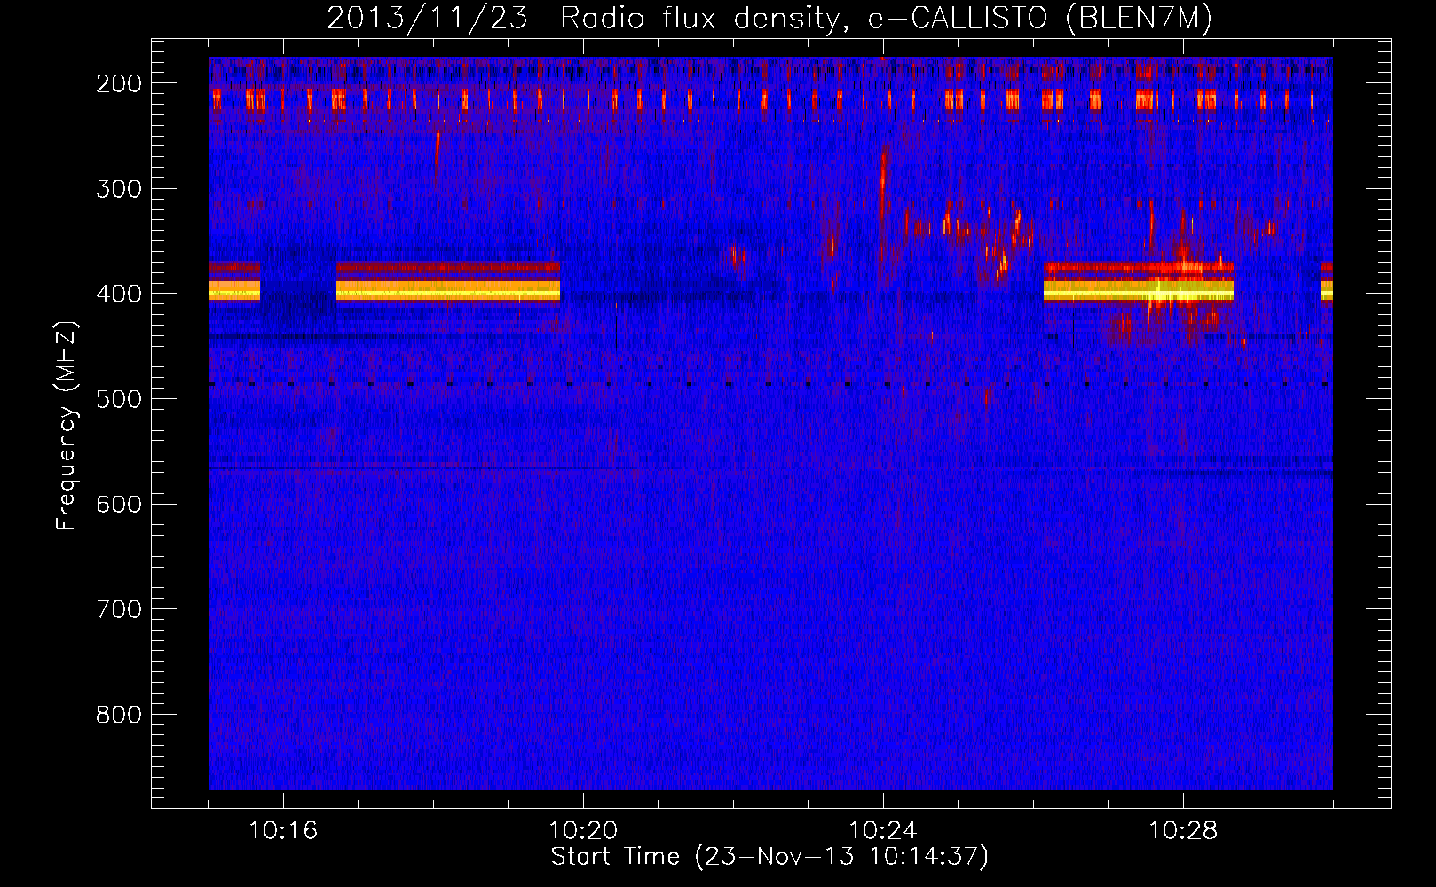Image resolution: width=1436 pixels, height=887 pixels.
Task: Click the 'Start Time (23-Nov-13 10:14:37)' label
Action: (x=769, y=857)
